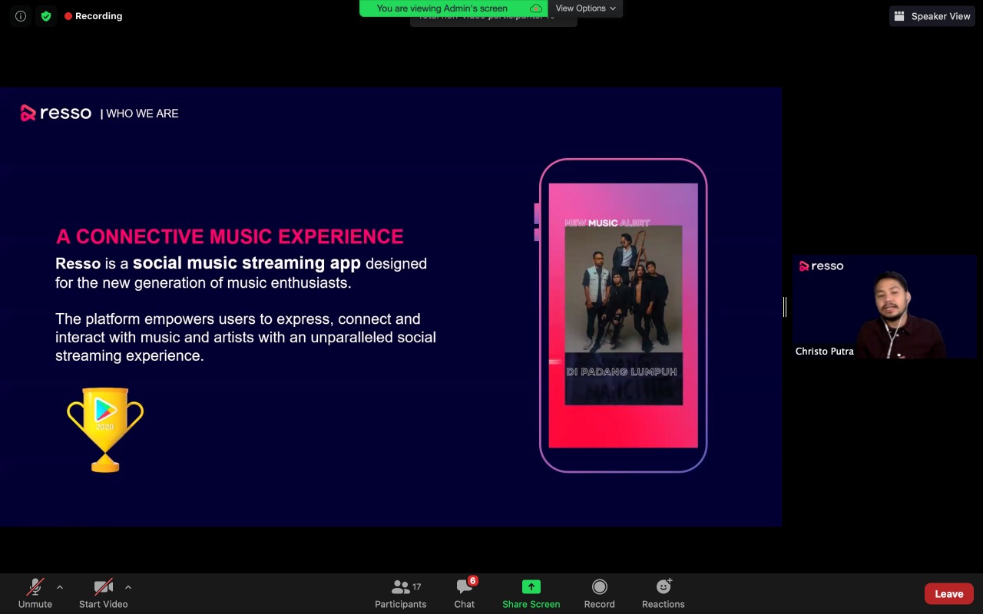Viewport: 983px width, 614px height.
Task: Click the Recording indicator
Action: tap(94, 16)
